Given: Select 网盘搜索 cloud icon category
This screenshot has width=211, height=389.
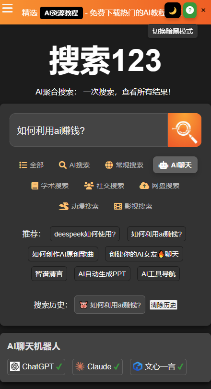Looking at the screenshot, I should pos(159,186).
